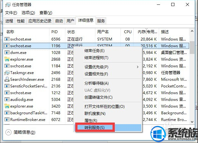This screenshot has width=198, height=143.
Task: Click the scrollbar down arrow
Action: tap(192, 122)
